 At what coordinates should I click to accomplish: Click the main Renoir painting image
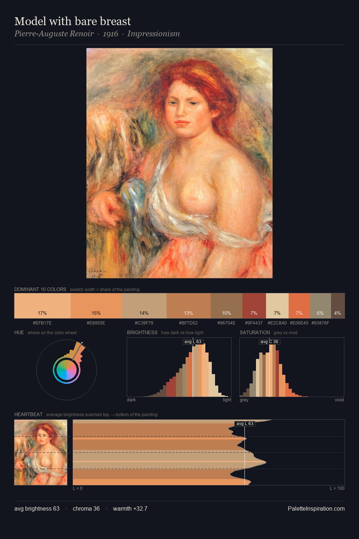coord(179,163)
